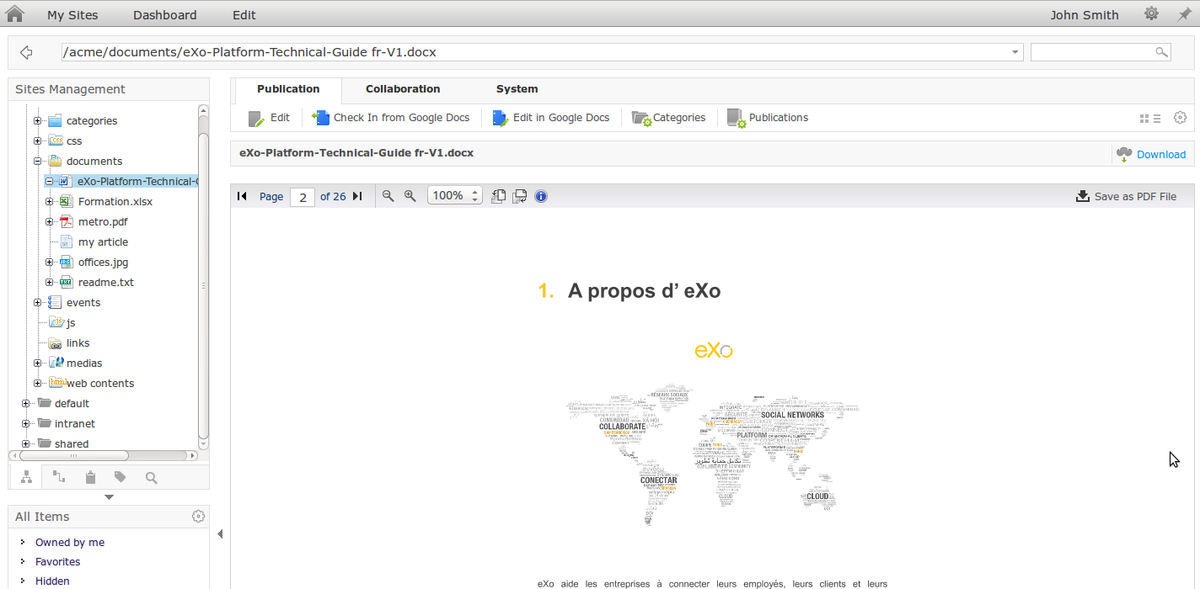Download the document
The image size is (1200, 589).
point(1151,154)
